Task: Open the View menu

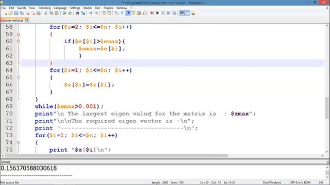Action: [x=32, y=8]
